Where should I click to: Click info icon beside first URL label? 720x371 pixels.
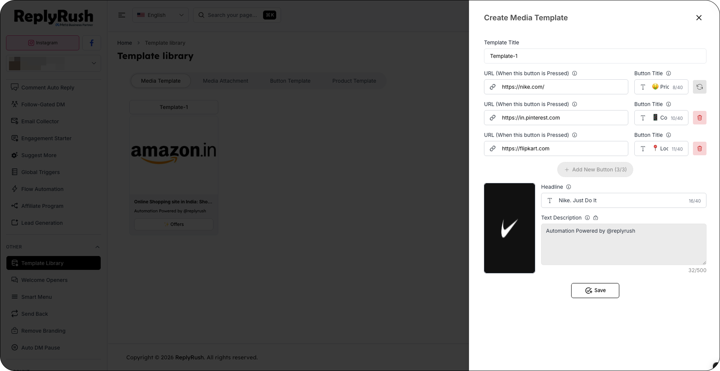575,73
